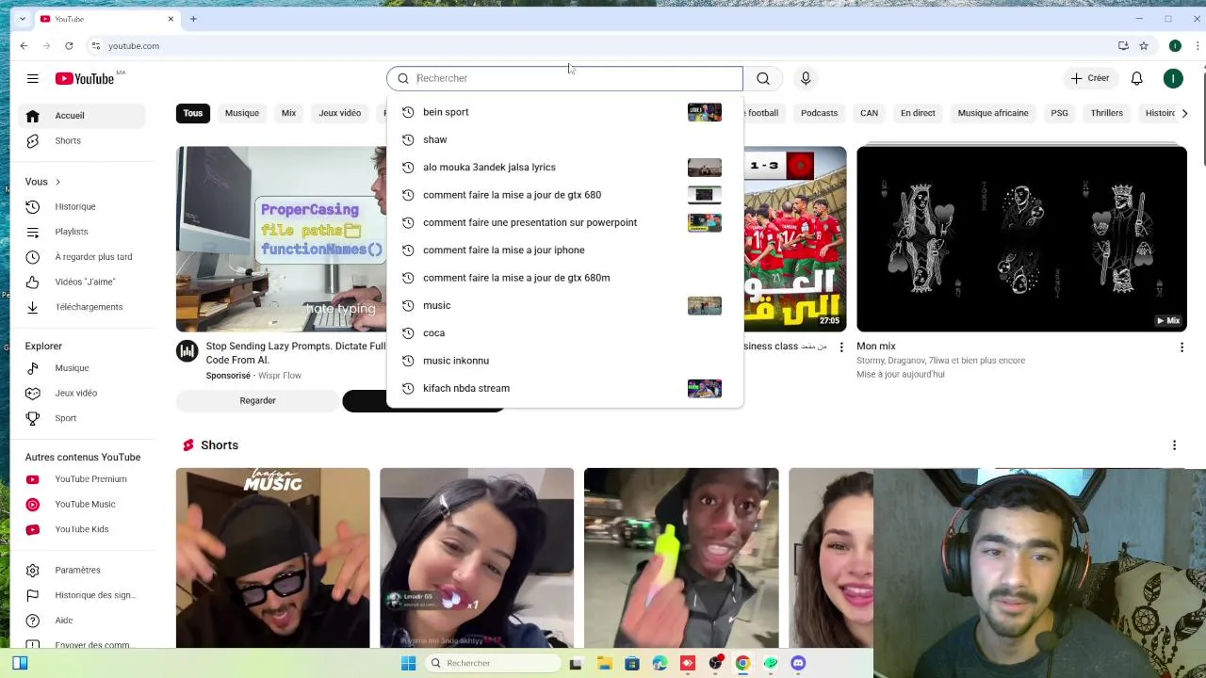This screenshot has width=1206, height=678.
Task: Select the En direct filter chip
Action: click(x=918, y=113)
